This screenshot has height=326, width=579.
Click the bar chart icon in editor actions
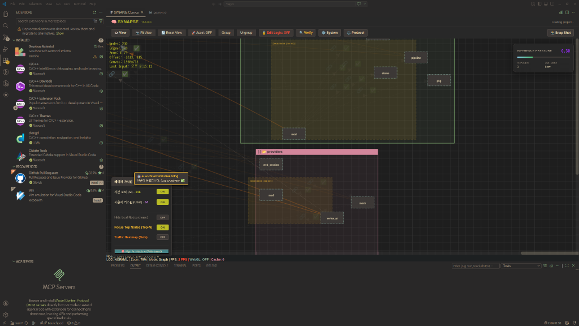560,12
